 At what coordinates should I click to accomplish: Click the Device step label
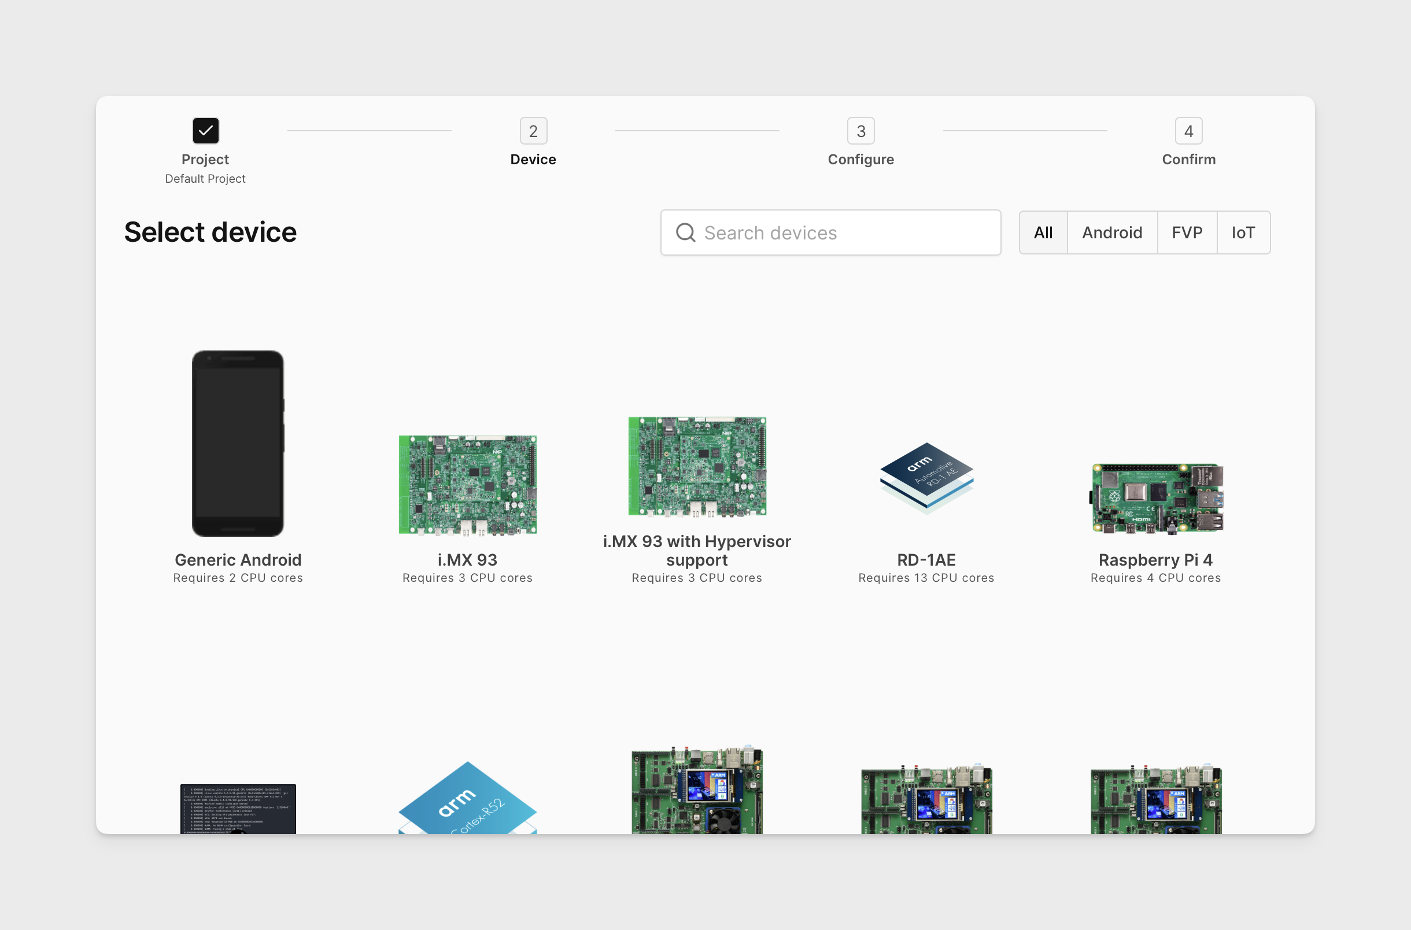pos(533,159)
